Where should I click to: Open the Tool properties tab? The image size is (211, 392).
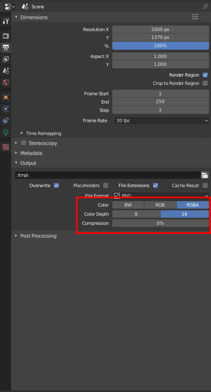(x=6, y=21)
